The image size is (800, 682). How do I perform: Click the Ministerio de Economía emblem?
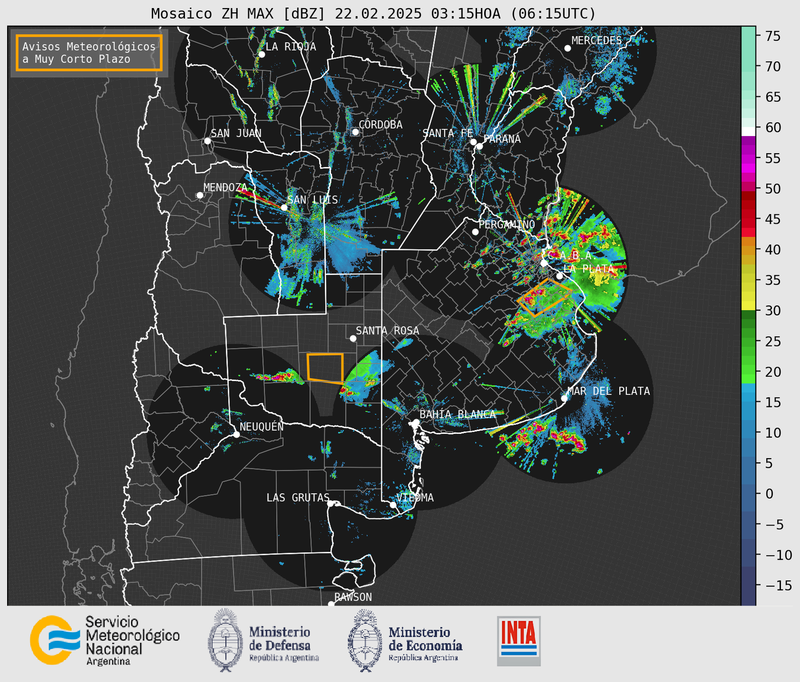click(x=365, y=640)
